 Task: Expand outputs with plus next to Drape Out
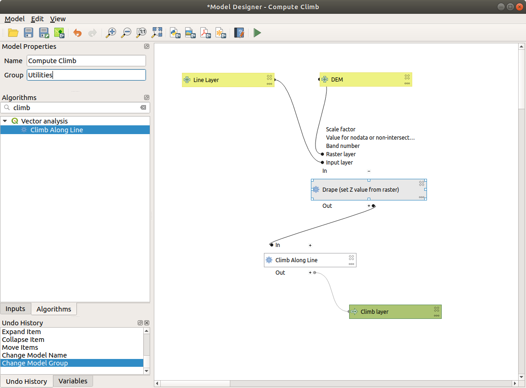[369, 206]
